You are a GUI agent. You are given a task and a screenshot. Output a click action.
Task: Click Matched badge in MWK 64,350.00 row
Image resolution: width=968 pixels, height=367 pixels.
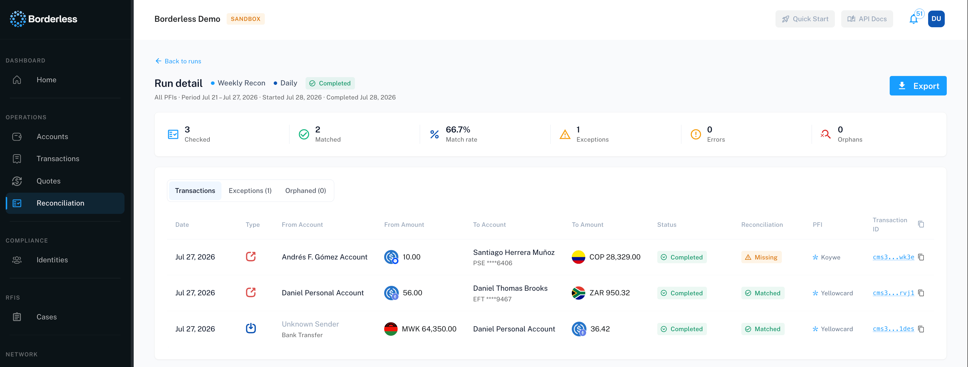point(763,329)
